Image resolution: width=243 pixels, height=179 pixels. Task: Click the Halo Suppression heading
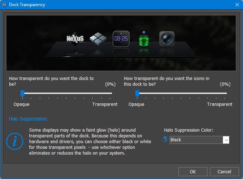click(28, 119)
